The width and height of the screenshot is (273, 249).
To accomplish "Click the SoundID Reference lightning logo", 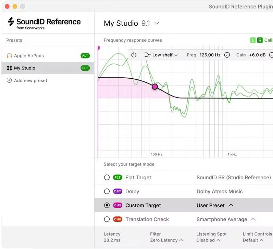I will click(x=11, y=22).
